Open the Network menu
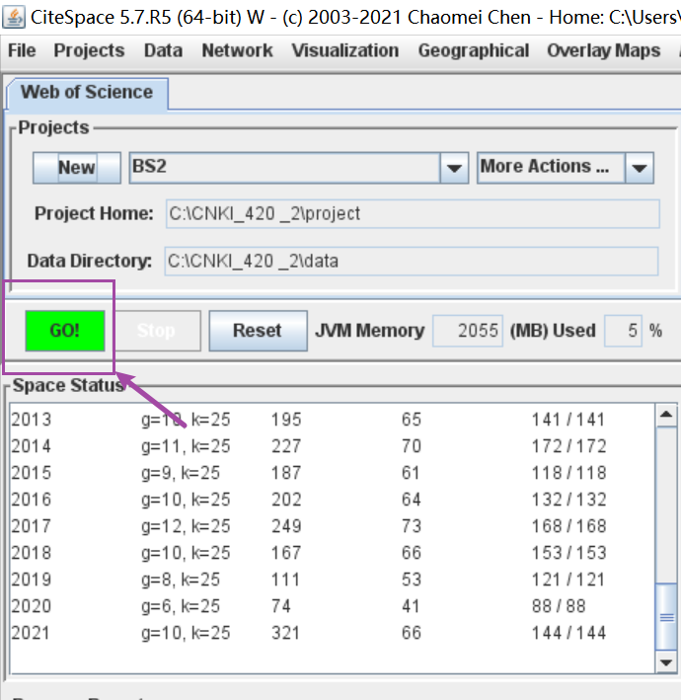 coord(238,50)
